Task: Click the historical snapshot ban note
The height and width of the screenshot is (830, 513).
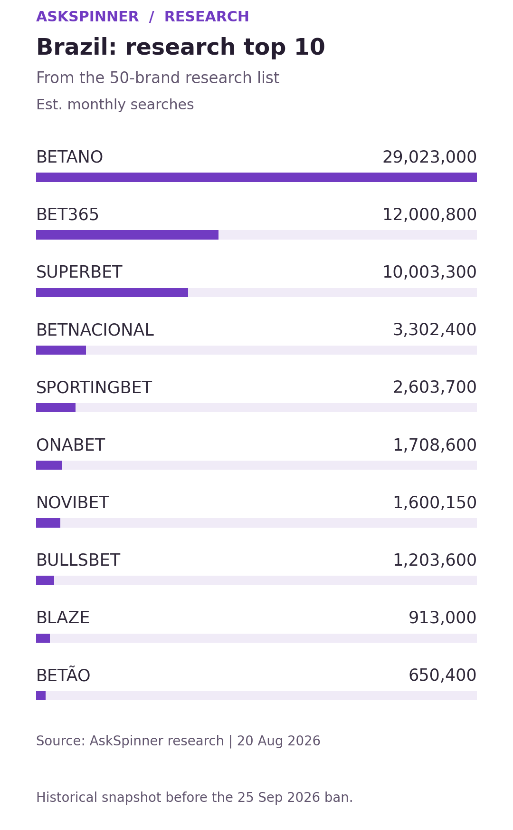Action: pyautogui.click(x=194, y=798)
